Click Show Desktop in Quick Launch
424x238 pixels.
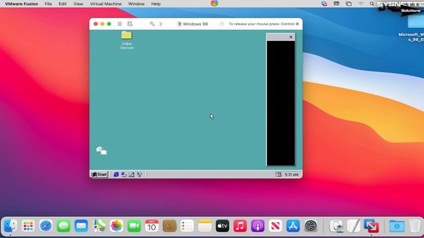(131, 175)
